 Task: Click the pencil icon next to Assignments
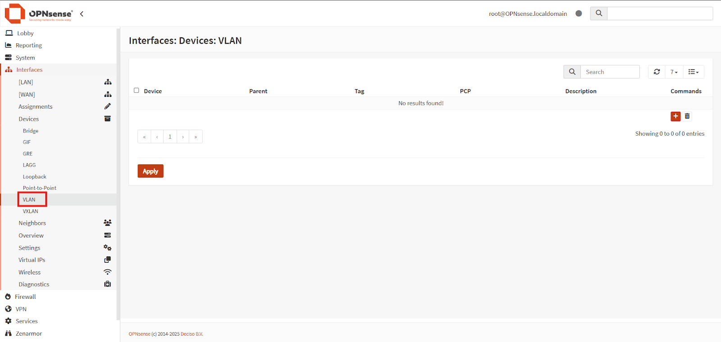(x=107, y=106)
